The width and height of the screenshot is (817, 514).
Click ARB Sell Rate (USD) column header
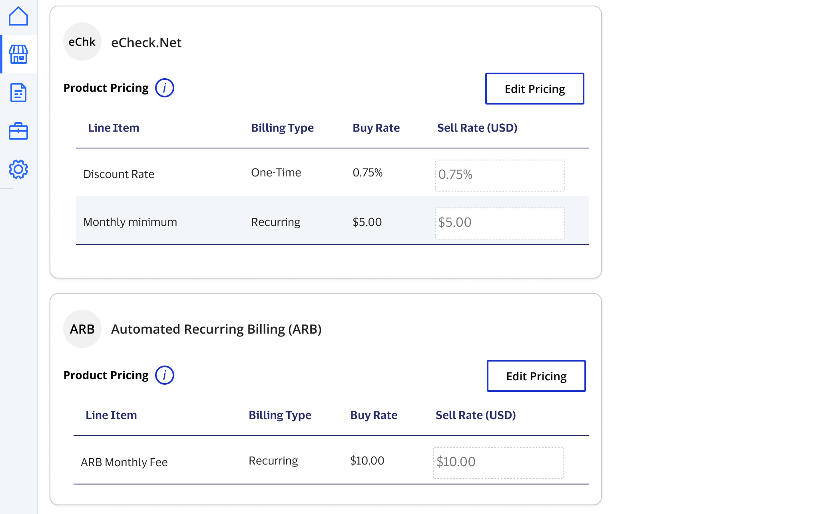tap(475, 415)
